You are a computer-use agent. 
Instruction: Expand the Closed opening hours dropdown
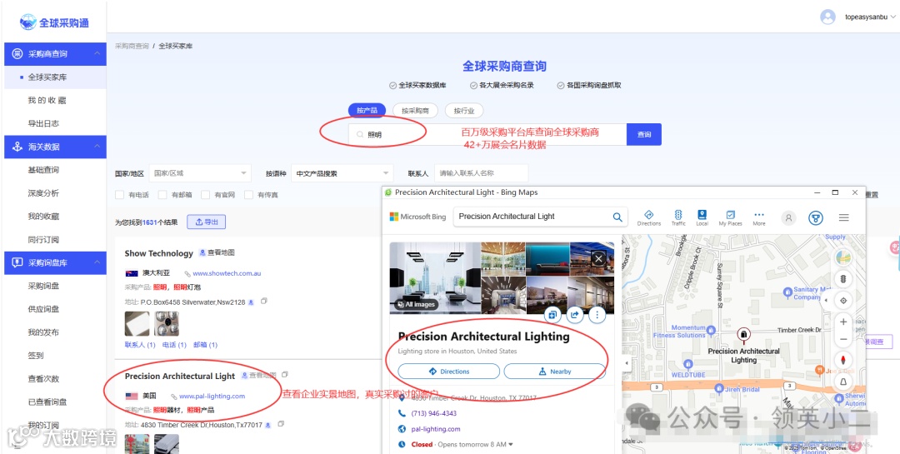(x=511, y=444)
